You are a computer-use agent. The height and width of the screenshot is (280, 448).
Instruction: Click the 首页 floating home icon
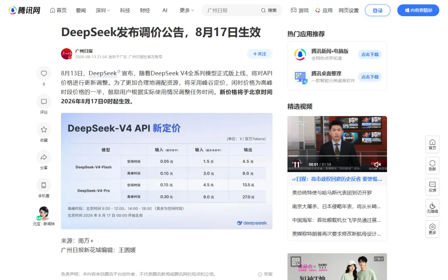pos(432,144)
